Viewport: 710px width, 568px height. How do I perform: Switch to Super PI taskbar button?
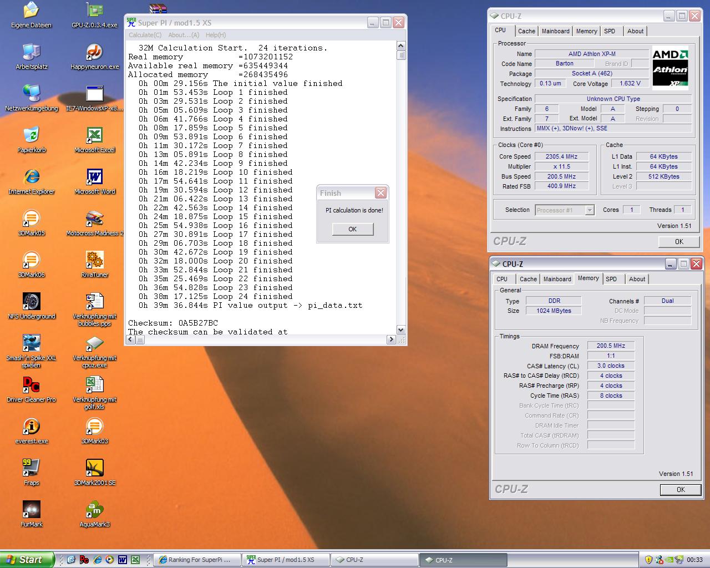point(286,560)
